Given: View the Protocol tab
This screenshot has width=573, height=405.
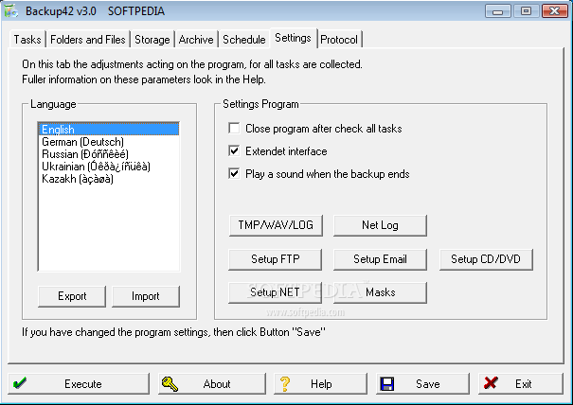Looking at the screenshot, I should pos(339,39).
